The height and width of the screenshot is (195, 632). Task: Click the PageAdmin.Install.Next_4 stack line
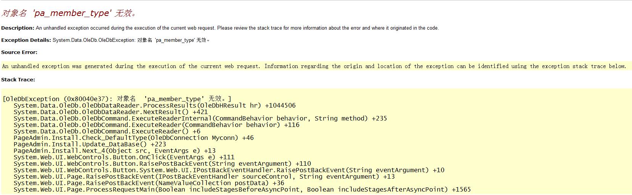[114, 151]
